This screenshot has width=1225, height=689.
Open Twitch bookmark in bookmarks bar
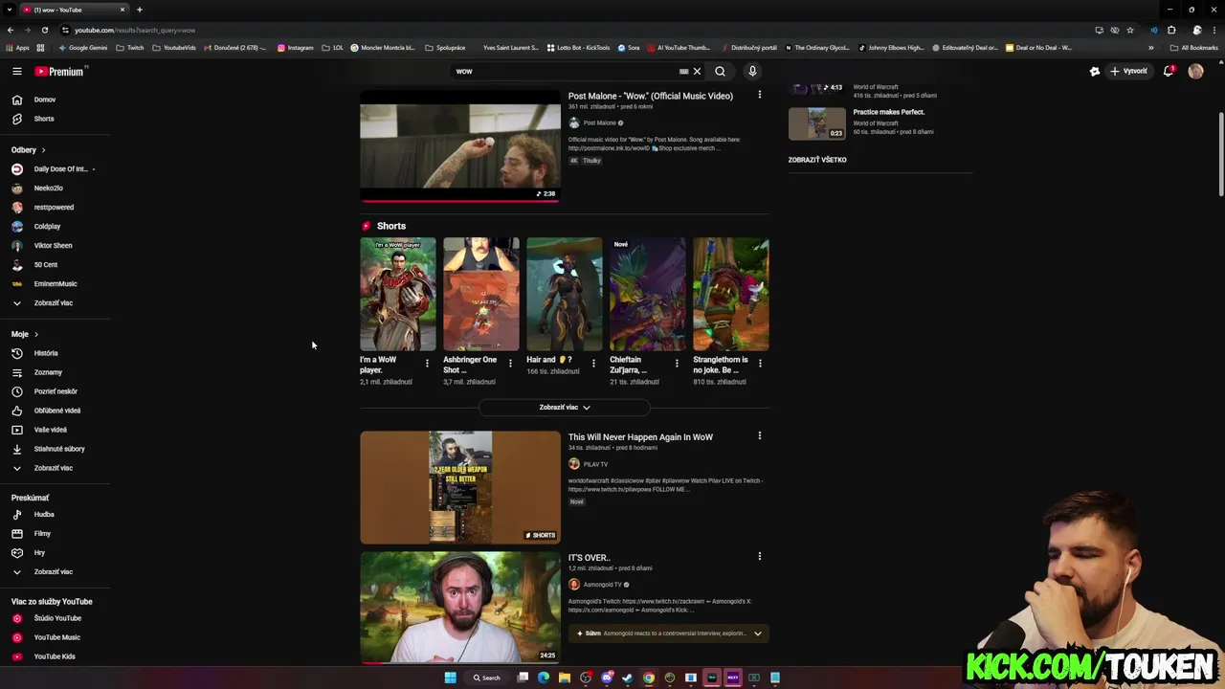pyautogui.click(x=129, y=48)
